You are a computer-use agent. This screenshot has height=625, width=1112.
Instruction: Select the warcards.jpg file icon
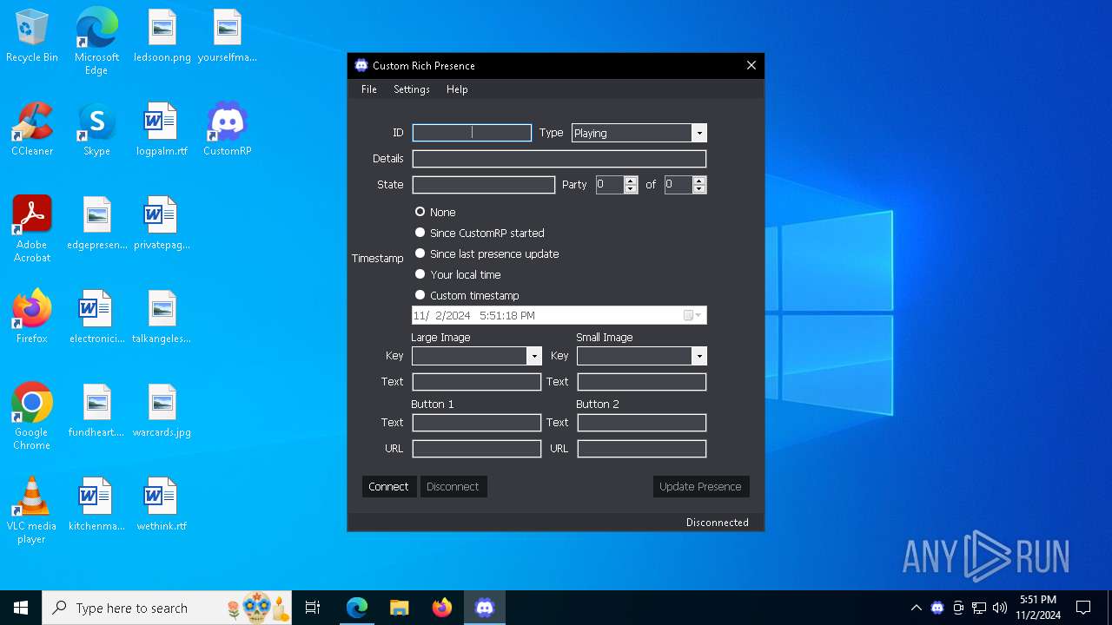pyautogui.click(x=162, y=411)
